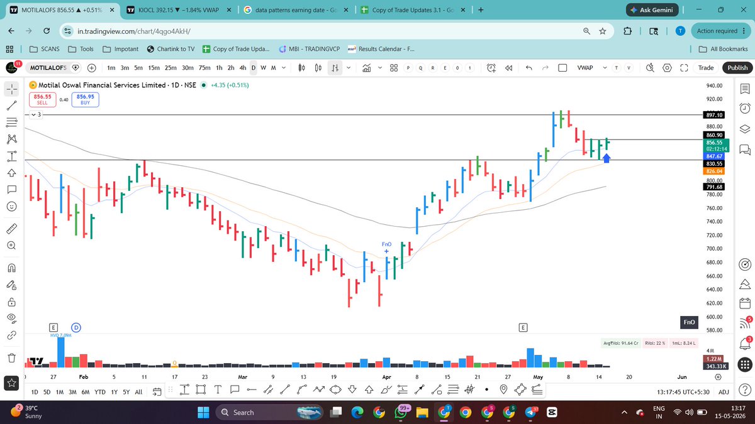Switch to 75m timeframe

tap(204, 68)
